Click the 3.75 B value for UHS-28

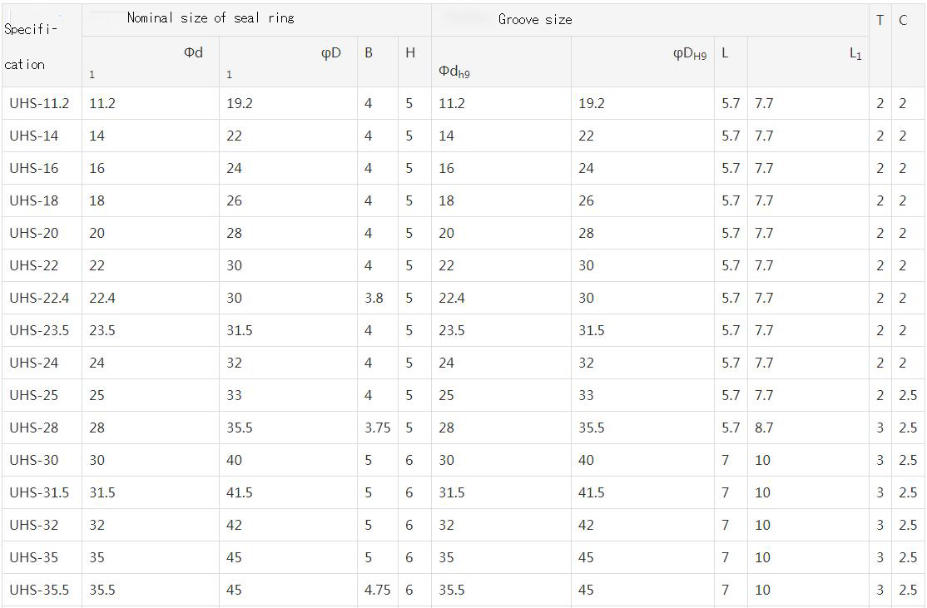[x=378, y=428]
